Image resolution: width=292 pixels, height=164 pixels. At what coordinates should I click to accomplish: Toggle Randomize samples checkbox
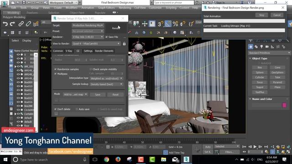55,69
